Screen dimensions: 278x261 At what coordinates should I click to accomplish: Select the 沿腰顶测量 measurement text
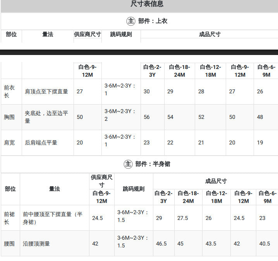[36, 244]
